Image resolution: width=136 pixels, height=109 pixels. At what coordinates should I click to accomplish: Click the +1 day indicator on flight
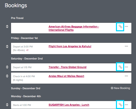(27, 50)
